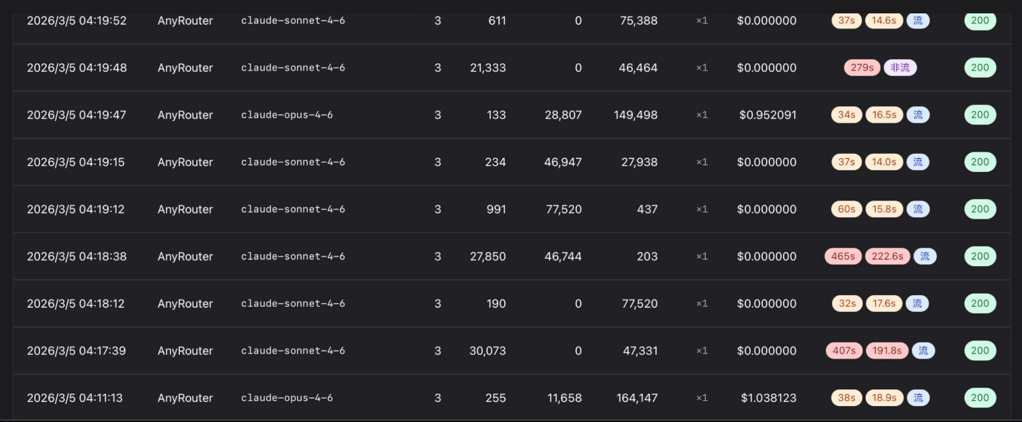Click the 非流 non-stream badge
This screenshot has width=1022, height=422.
click(900, 68)
